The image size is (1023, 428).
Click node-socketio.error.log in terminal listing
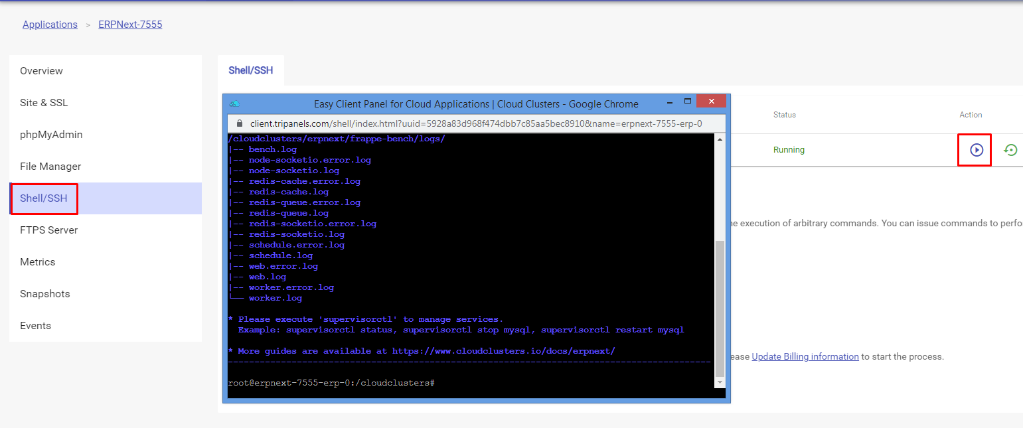(x=310, y=160)
